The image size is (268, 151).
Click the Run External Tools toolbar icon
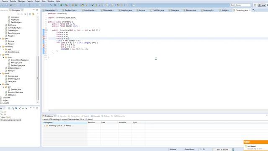pyautogui.click(x=67, y=5)
